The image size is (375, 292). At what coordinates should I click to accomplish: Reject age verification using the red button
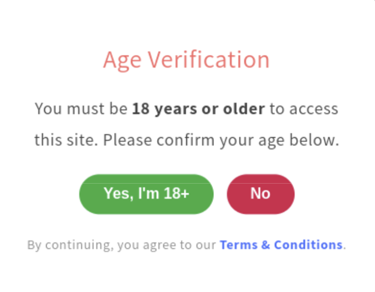tap(260, 194)
